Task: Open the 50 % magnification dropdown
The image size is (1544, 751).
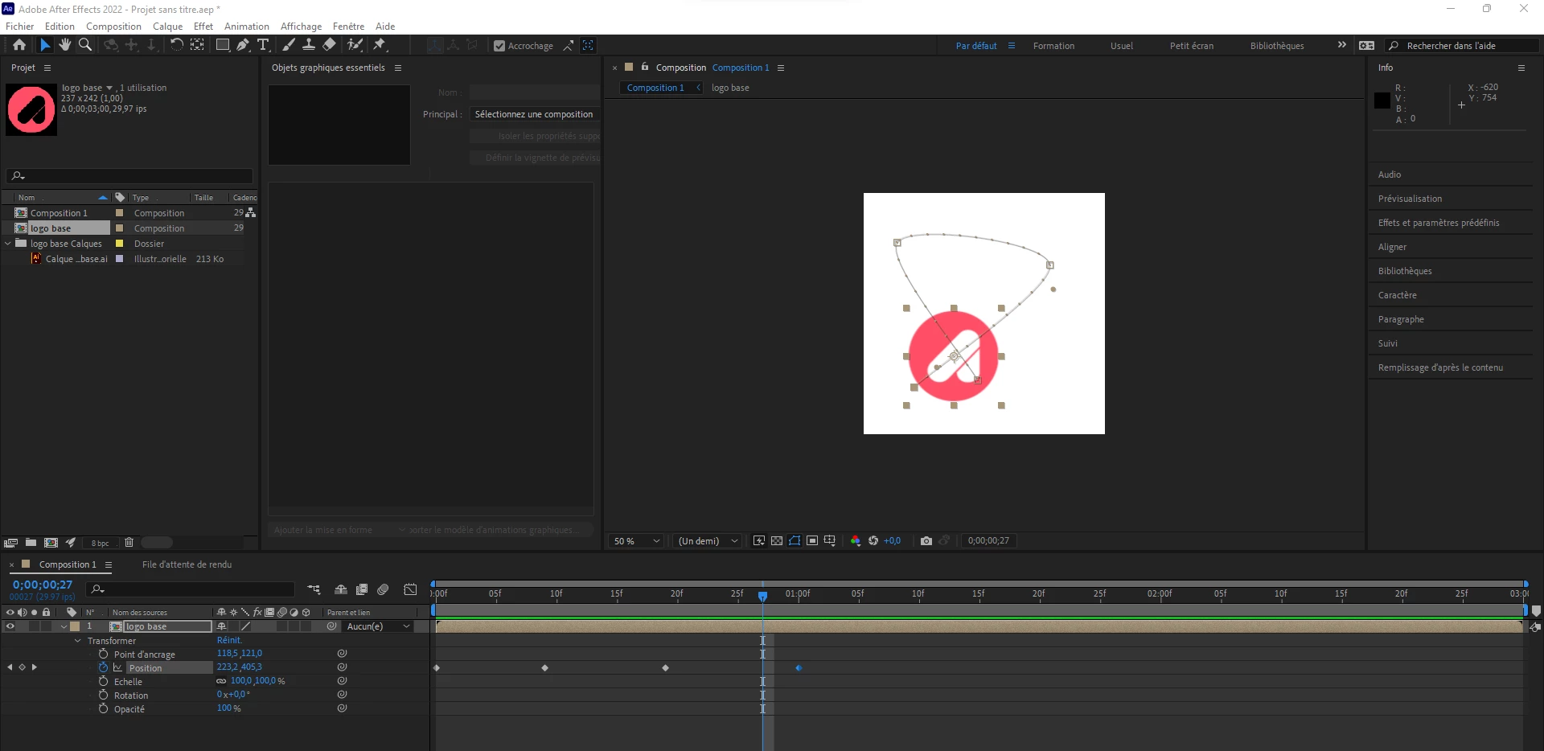Action: coord(636,541)
